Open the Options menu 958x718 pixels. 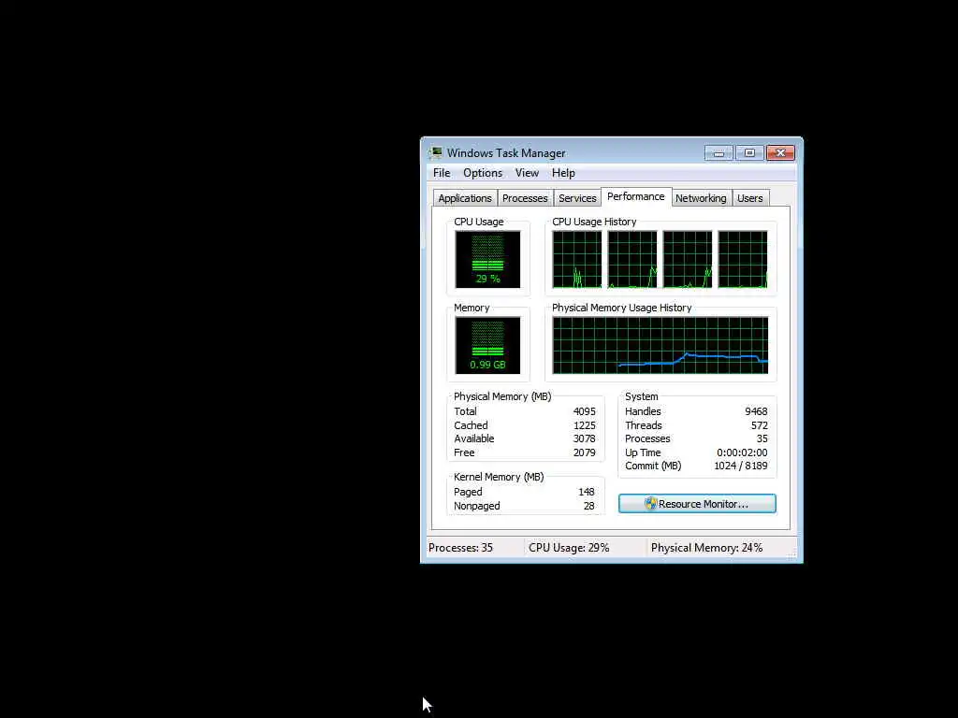[482, 173]
